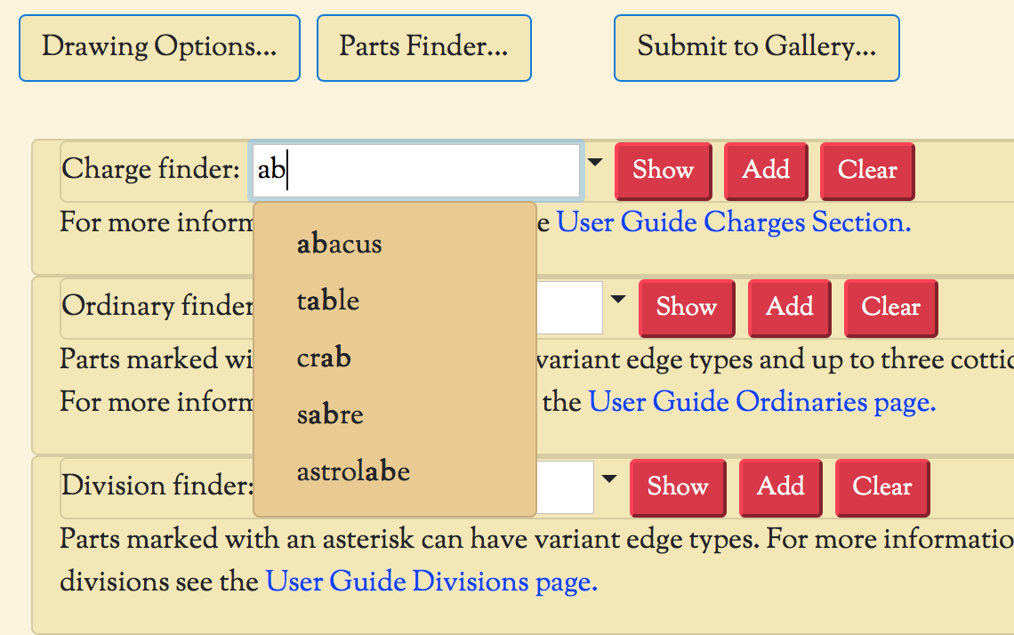Clear the Charge finder field
This screenshot has width=1014, height=635.
point(867,171)
